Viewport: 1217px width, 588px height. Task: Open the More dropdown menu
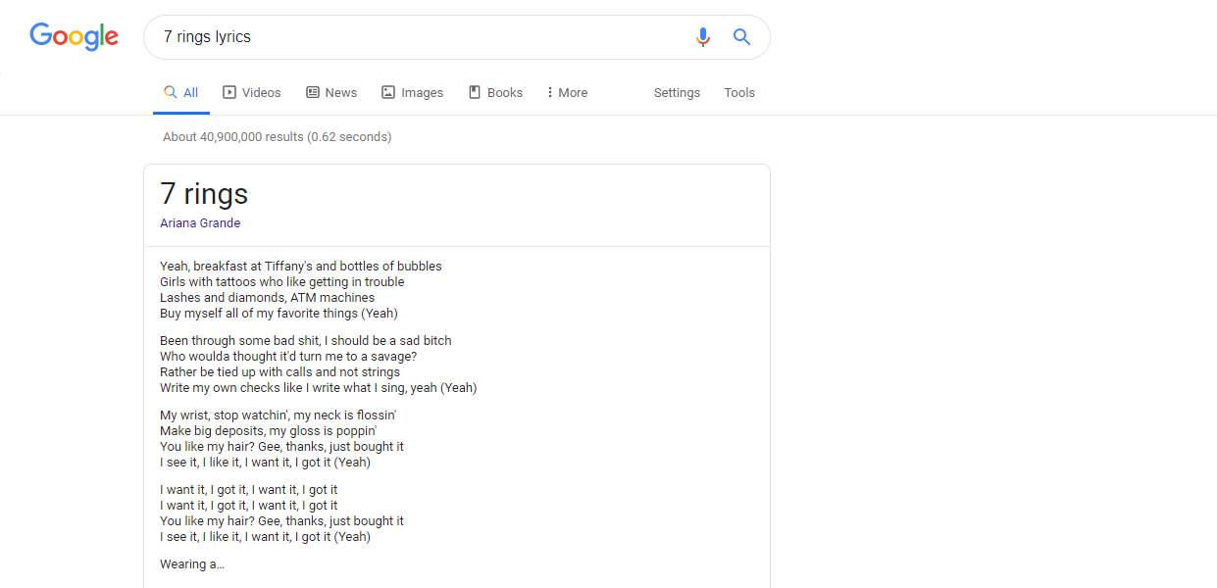(x=568, y=92)
